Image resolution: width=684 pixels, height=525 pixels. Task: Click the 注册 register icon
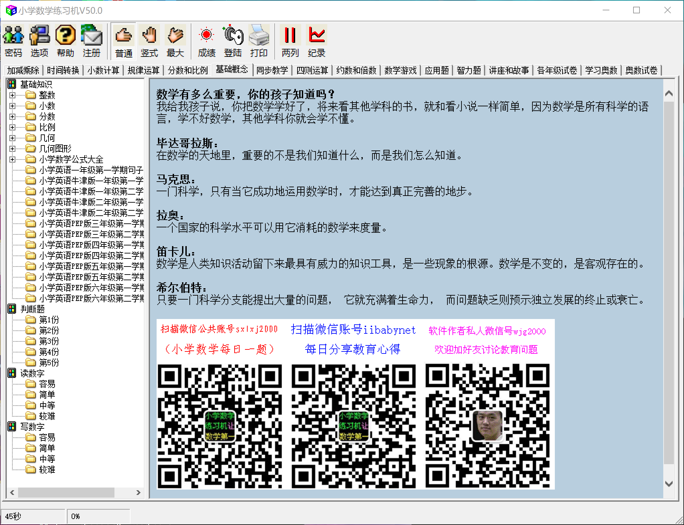(x=91, y=41)
